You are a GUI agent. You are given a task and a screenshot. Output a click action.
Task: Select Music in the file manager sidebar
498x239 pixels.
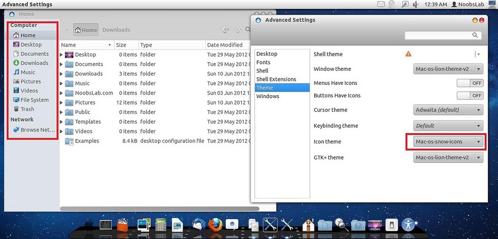pyautogui.click(x=33, y=72)
